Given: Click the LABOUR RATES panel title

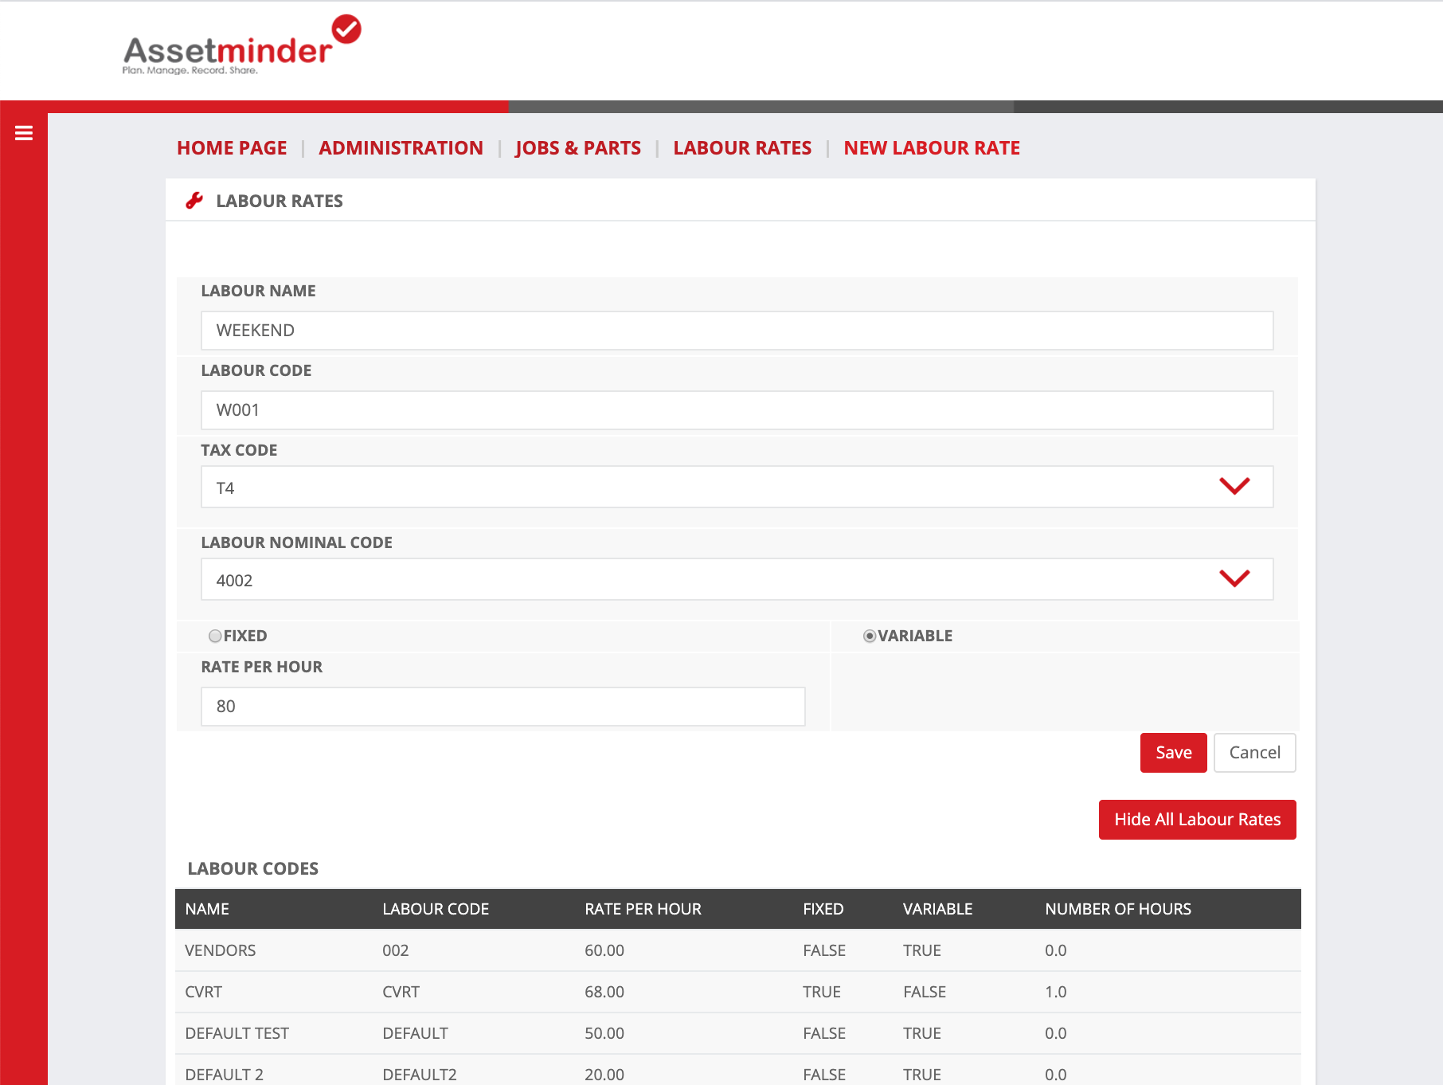Looking at the screenshot, I should [280, 201].
